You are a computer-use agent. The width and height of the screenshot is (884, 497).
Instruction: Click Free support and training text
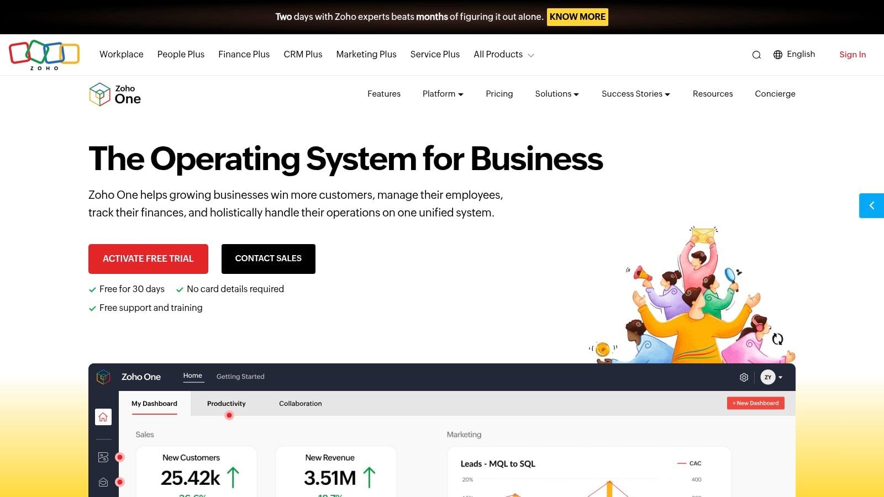pos(151,308)
